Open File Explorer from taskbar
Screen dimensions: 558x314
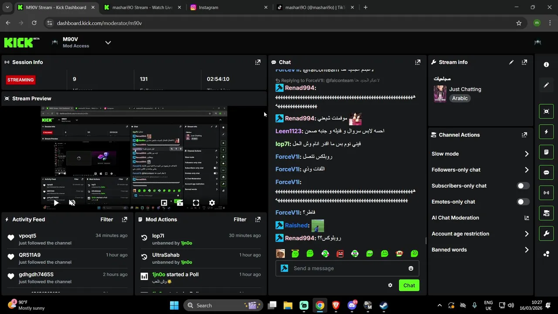point(288,305)
